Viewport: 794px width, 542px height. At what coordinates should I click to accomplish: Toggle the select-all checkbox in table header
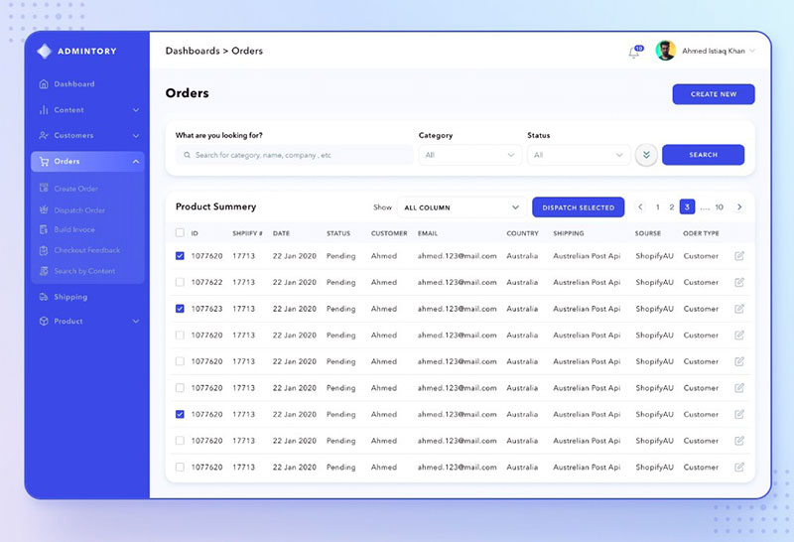tap(180, 233)
